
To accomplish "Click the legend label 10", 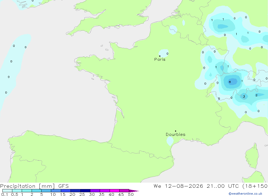I will [53, 194].
